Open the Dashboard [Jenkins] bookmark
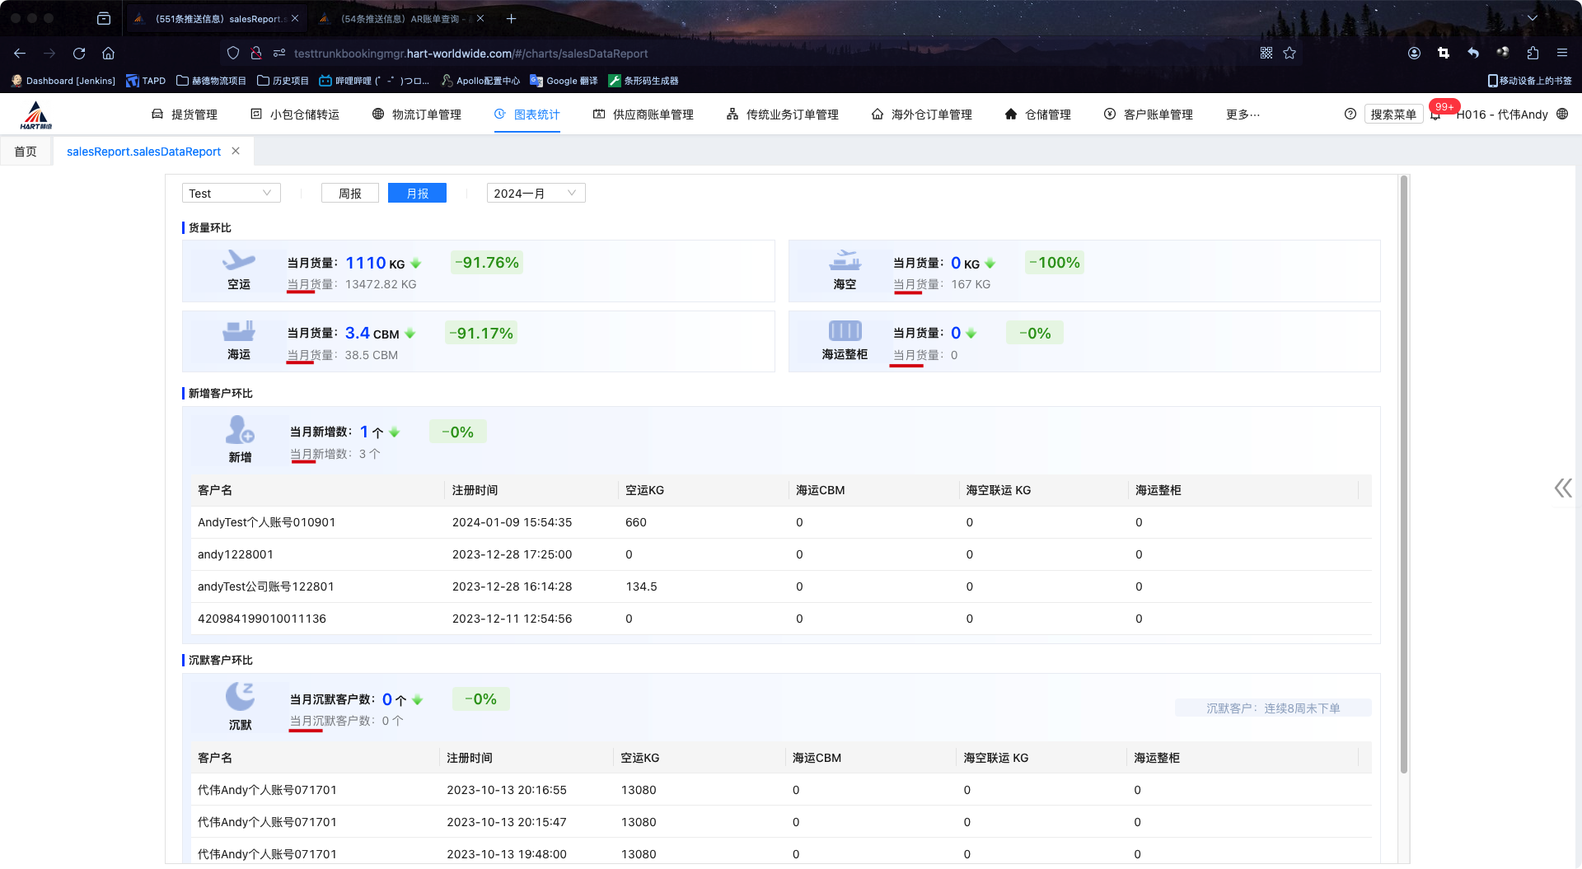 63,81
